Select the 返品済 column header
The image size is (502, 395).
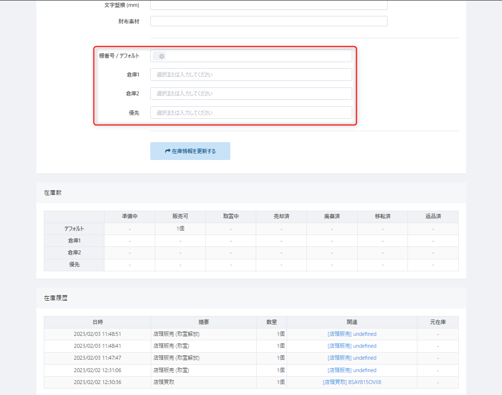[x=433, y=217]
